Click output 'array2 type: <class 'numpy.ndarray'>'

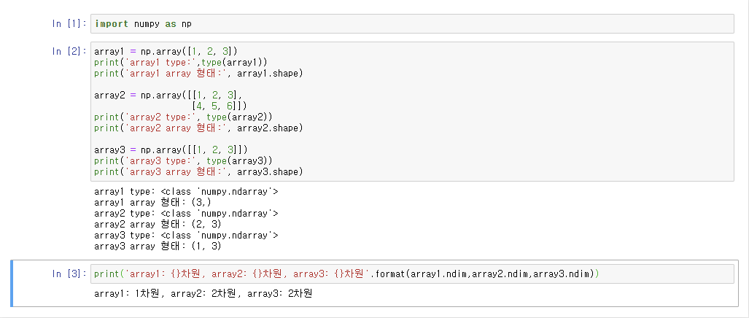click(186, 214)
